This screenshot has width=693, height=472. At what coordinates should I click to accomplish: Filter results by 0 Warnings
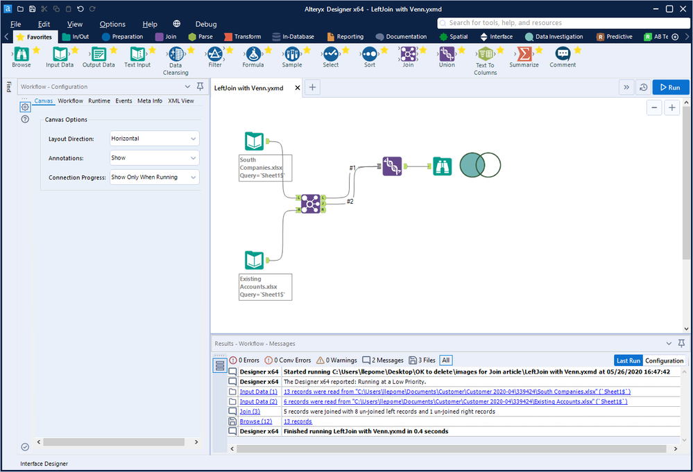(336, 360)
